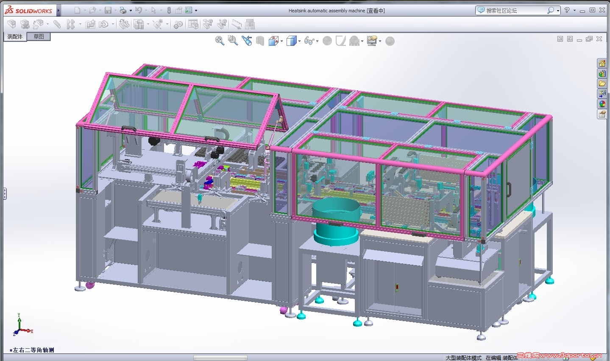Screen dimensions: 610x361
Task: Click the Help question mark icon
Action: coord(567,10)
